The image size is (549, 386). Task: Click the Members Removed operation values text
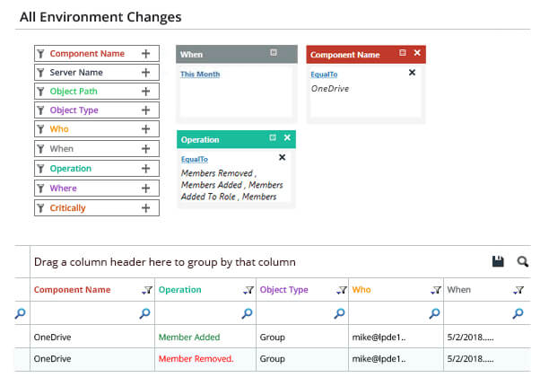[x=231, y=185]
